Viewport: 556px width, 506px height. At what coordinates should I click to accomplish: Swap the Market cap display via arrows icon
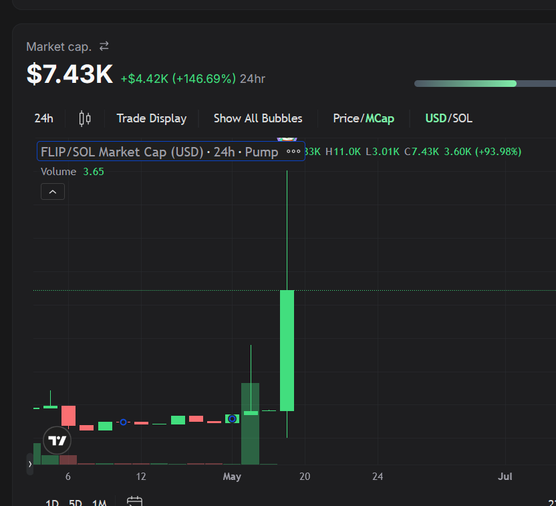pos(104,46)
